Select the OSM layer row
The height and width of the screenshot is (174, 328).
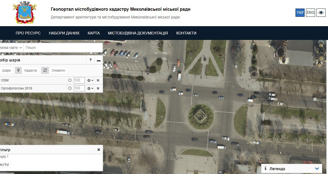51,80
